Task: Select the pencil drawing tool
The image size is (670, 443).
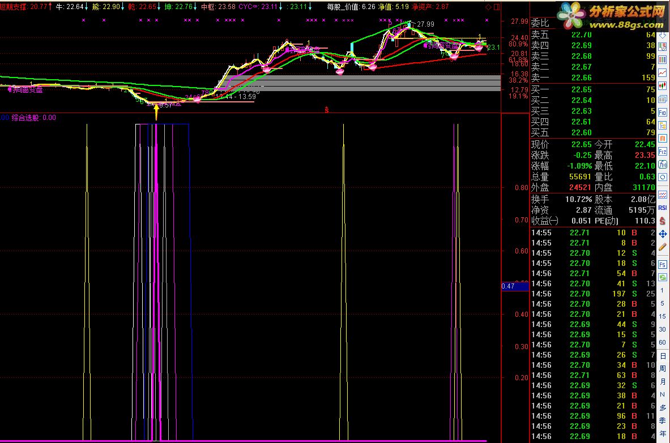Action: coord(662,247)
